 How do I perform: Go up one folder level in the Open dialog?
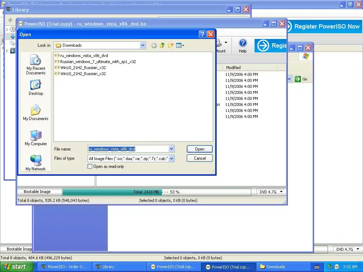162,45
